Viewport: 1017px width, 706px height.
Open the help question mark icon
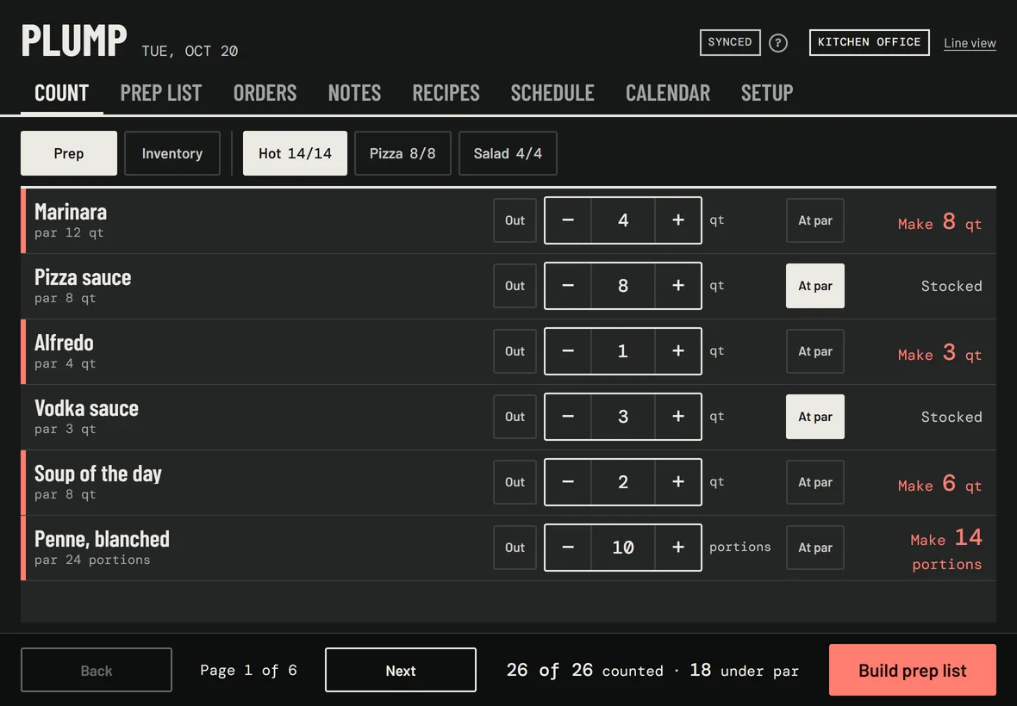(777, 43)
